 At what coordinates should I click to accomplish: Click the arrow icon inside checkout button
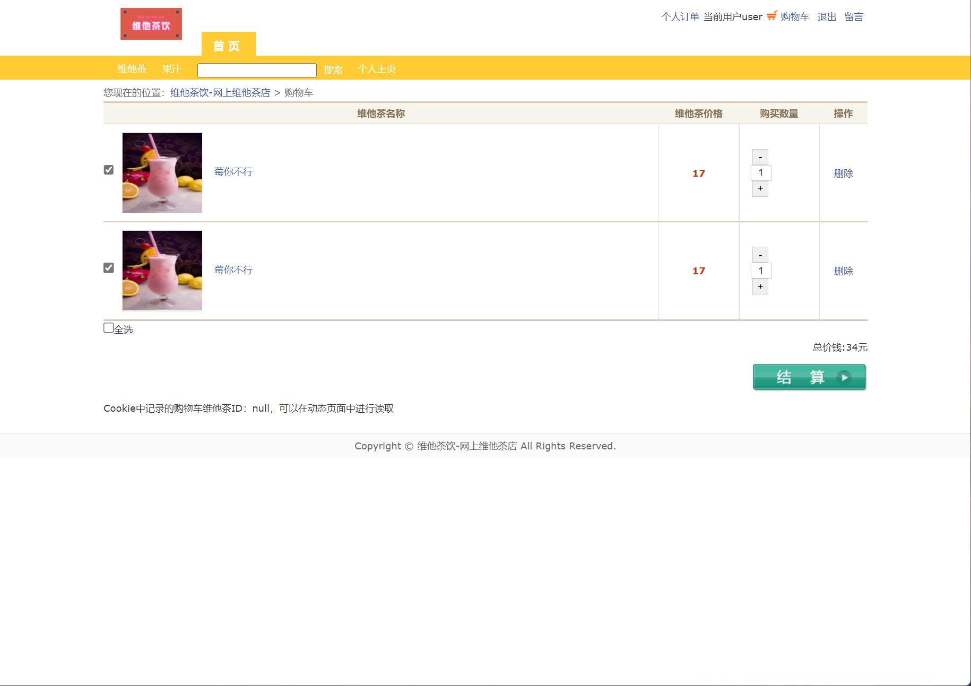click(x=844, y=378)
